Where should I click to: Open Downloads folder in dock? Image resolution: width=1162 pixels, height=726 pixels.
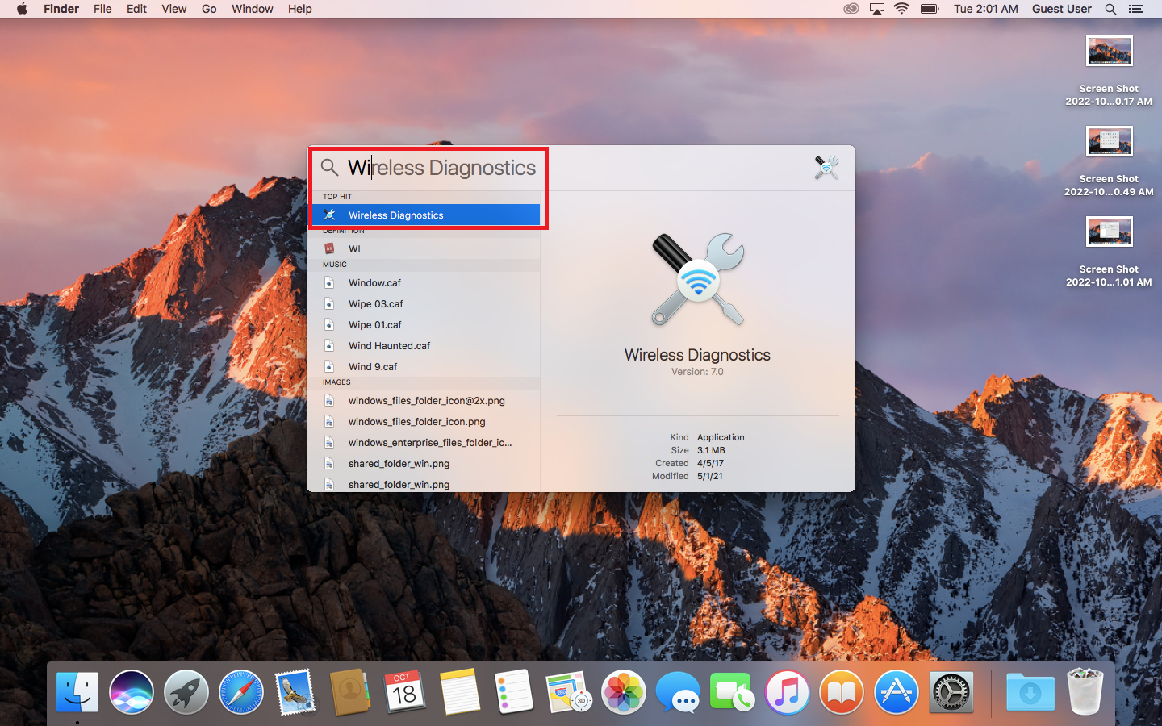[1030, 692]
